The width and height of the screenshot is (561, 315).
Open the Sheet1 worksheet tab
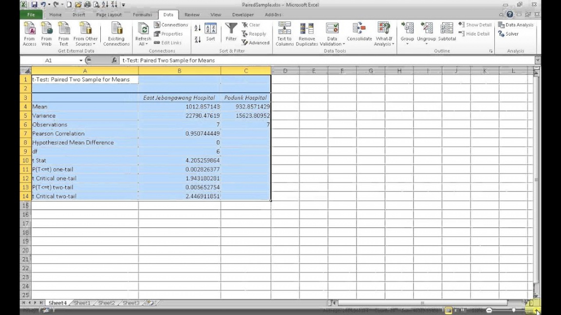82,303
